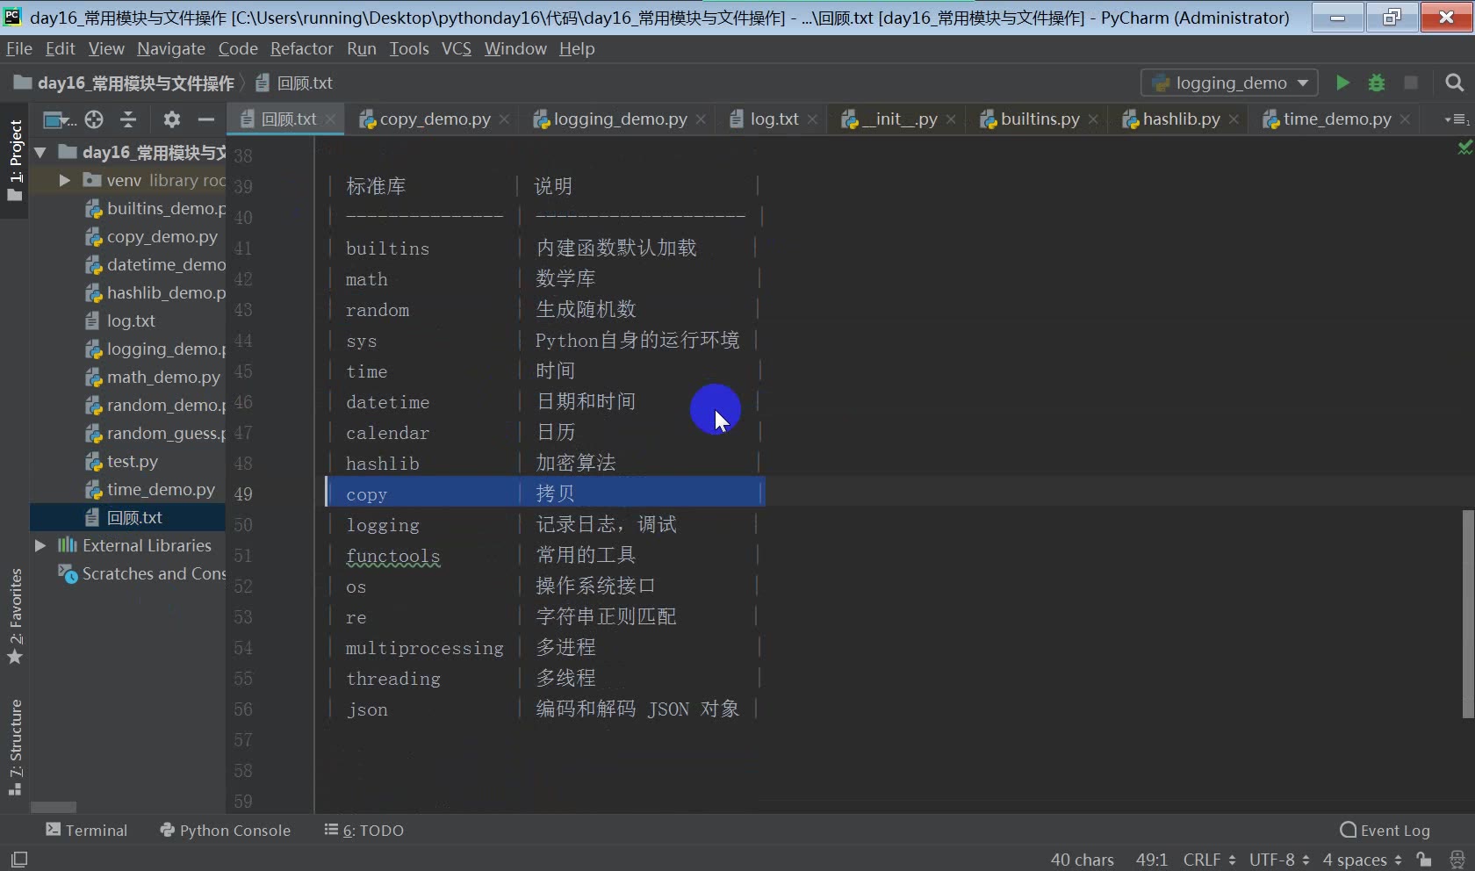1475x871 pixels.
Task: Expand the venv library root node
Action: point(62,180)
